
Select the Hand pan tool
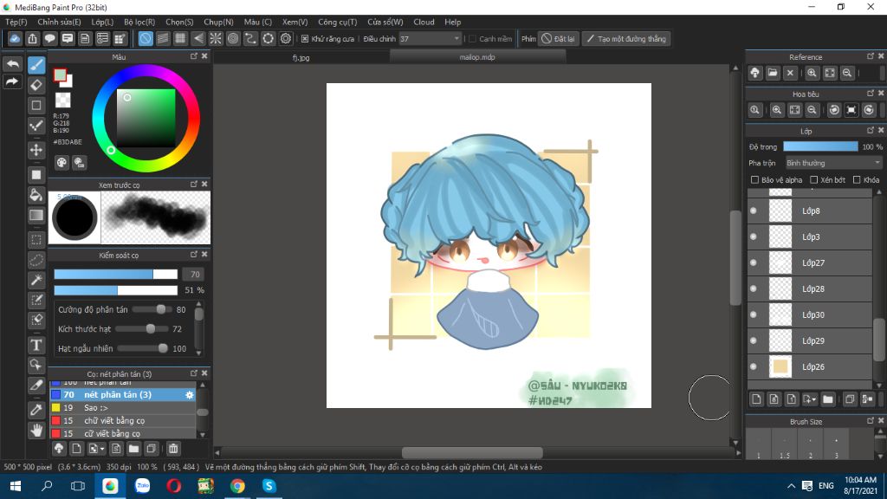click(36, 430)
